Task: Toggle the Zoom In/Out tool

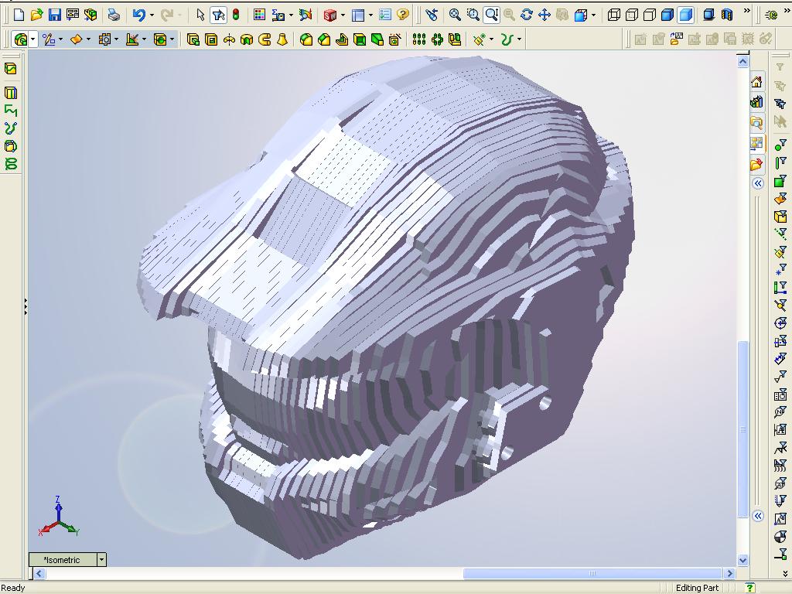Action: tap(491, 15)
